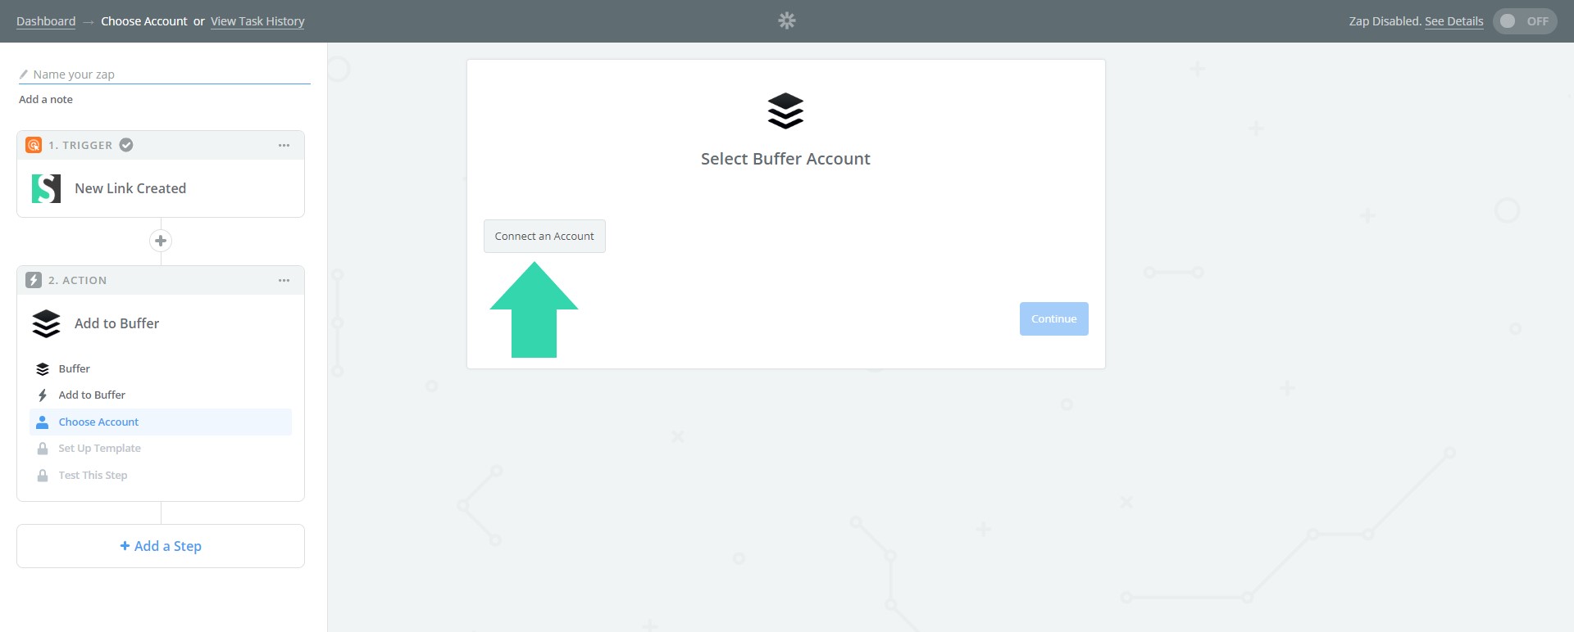Open the action step options menu
Image resolution: width=1574 pixels, height=632 pixels.
point(284,280)
